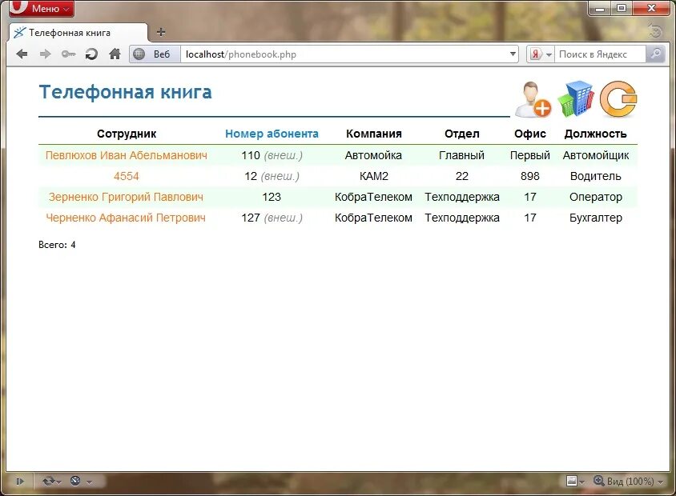Click the Офис column header
Image resolution: width=676 pixels, height=496 pixels.
[530, 134]
